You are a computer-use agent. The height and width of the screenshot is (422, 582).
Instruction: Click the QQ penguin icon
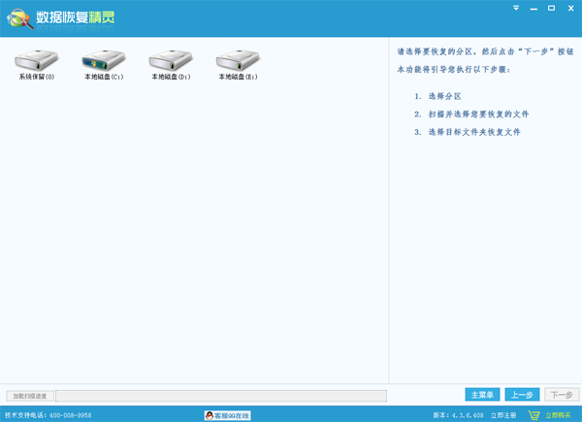coord(210,415)
